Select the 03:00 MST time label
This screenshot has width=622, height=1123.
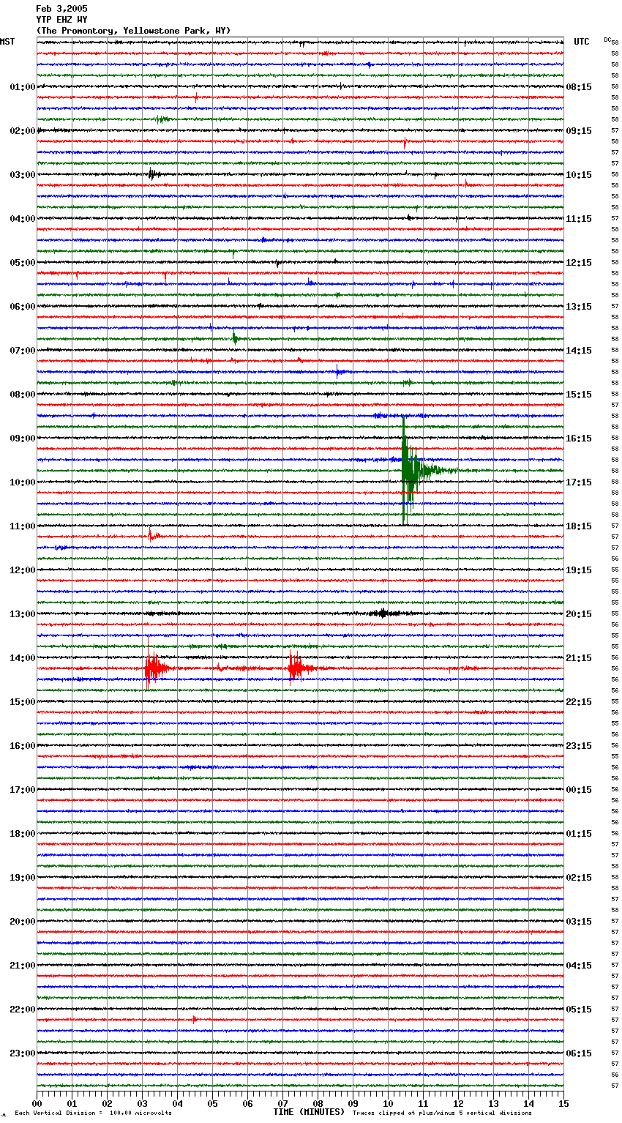coord(23,175)
